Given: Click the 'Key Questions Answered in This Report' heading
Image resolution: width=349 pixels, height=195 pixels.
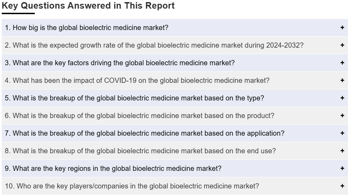Looking at the screenshot, I should tap(88, 6).
